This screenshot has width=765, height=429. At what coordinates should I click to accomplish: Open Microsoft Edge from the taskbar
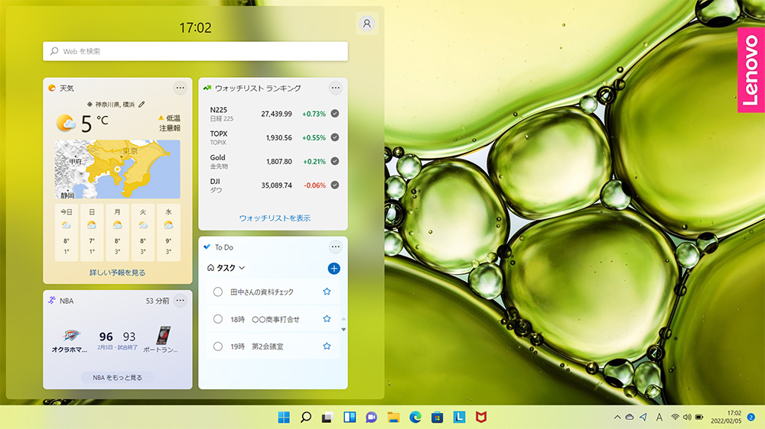pyautogui.click(x=415, y=417)
